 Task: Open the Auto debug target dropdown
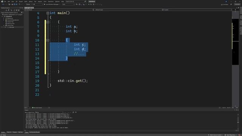[68, 4]
